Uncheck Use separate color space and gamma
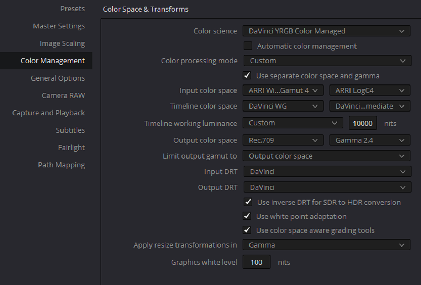421x285 pixels. click(x=247, y=75)
